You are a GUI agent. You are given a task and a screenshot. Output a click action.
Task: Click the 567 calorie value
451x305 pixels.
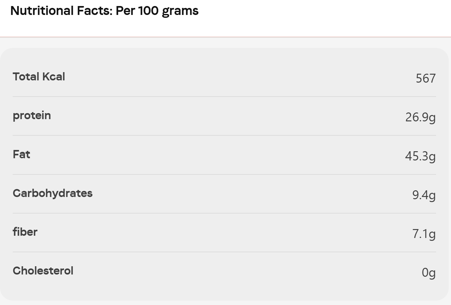(x=426, y=78)
